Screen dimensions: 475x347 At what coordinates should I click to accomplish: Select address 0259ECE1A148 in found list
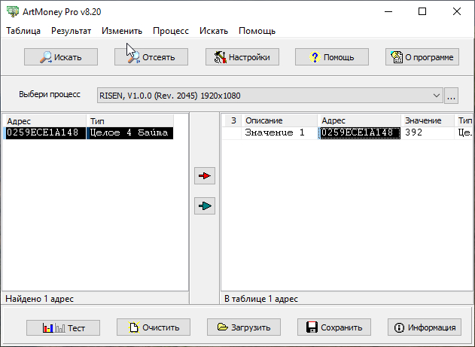coord(45,133)
